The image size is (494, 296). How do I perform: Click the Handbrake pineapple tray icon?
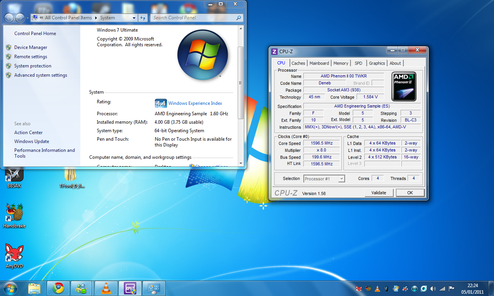point(368,288)
